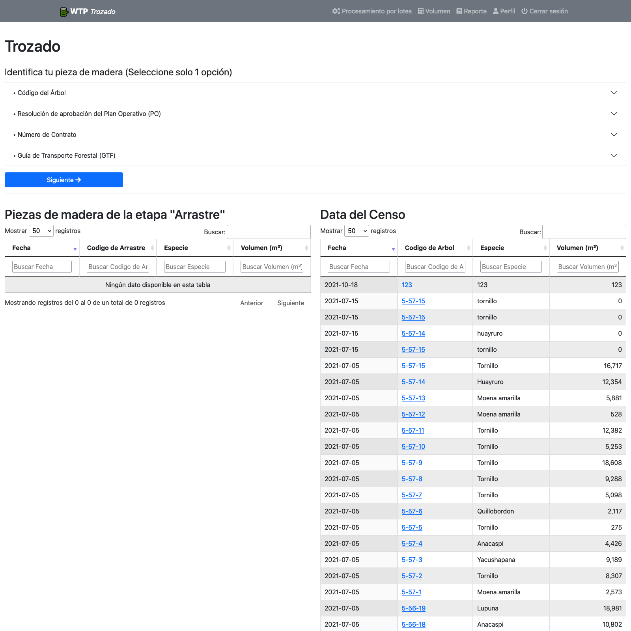Focus Buscar field above Censo table
This screenshot has width=631, height=631.
tap(584, 232)
